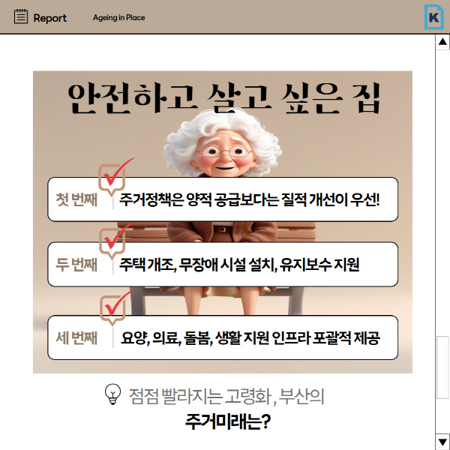
Task: Click the grandmother character's face
Action: point(223,154)
